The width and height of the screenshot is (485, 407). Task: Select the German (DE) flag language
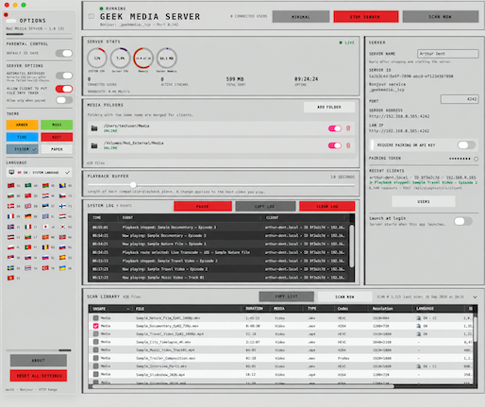point(28,216)
